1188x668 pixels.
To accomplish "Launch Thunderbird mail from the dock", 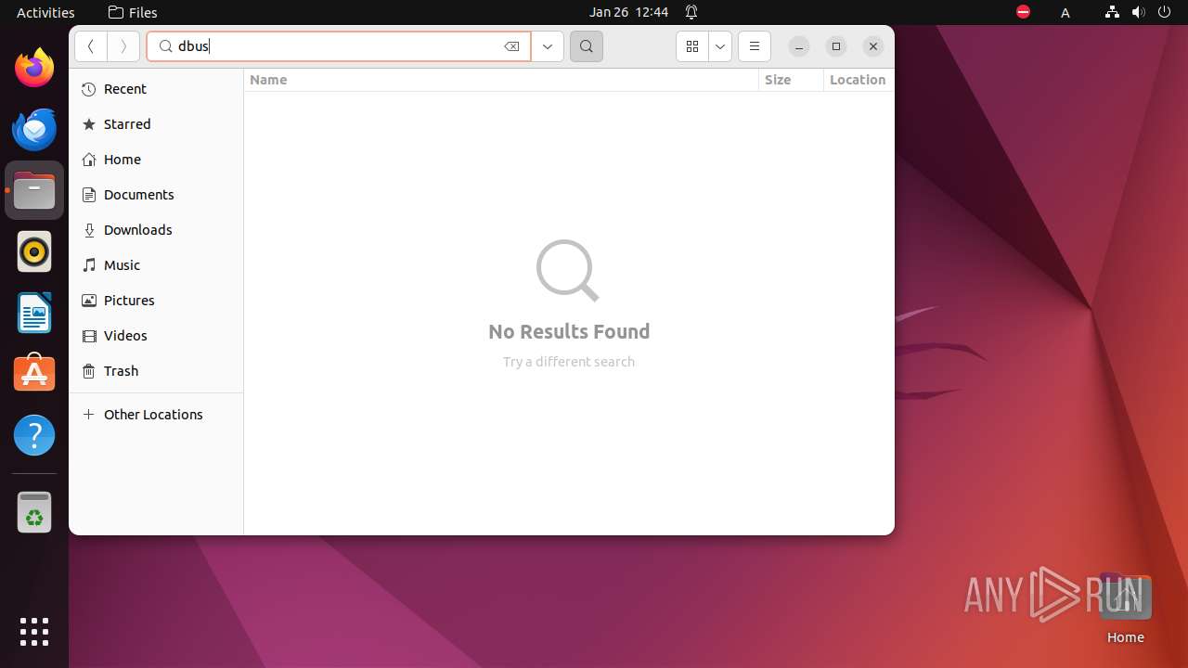I will point(34,129).
